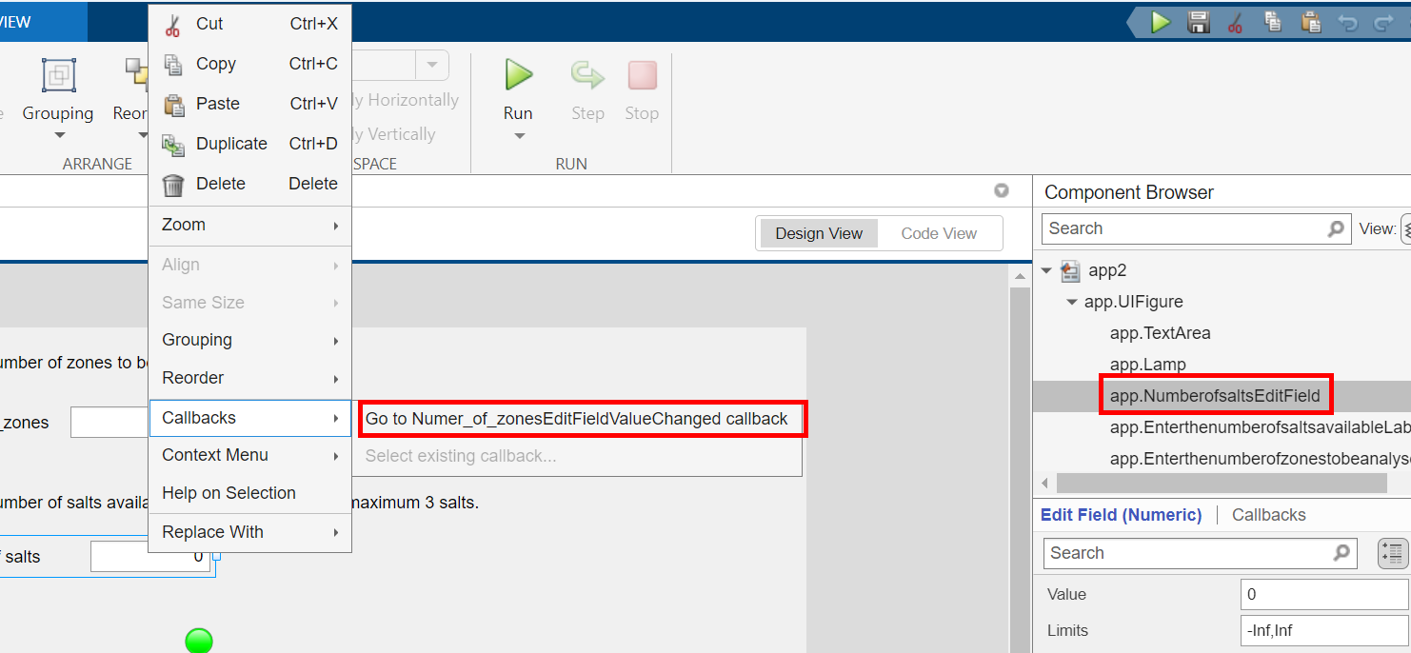Click the green lamp on the canvas

(x=199, y=641)
